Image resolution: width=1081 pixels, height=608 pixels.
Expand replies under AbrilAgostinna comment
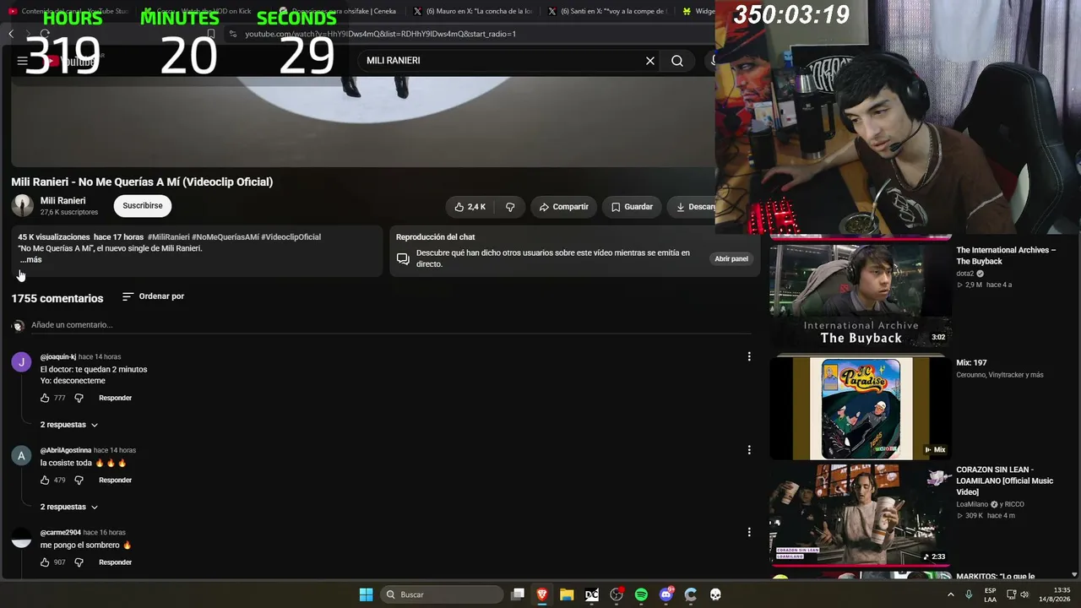(69, 507)
